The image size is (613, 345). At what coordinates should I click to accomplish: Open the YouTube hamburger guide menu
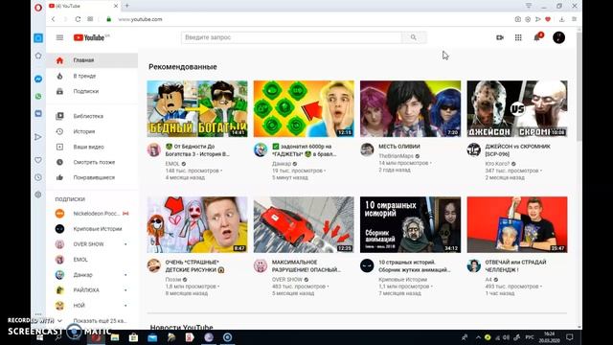[59, 37]
